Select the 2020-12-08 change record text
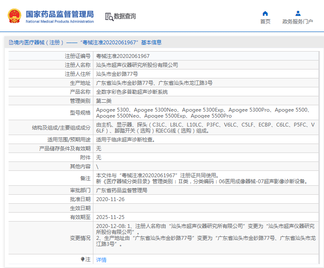The width and height of the screenshot is (324, 268). tap(206, 235)
